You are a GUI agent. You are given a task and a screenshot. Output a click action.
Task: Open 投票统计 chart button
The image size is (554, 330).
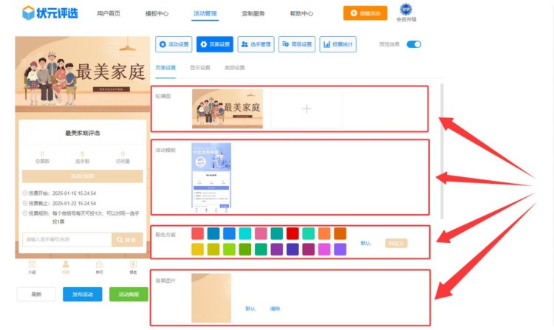[x=338, y=44]
